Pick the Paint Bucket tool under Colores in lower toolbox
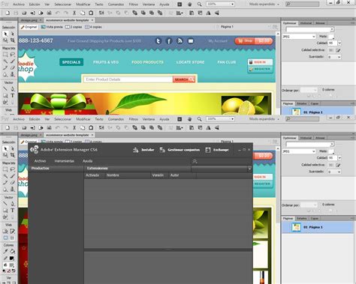356x284 pixels. pyautogui.click(x=12, y=251)
